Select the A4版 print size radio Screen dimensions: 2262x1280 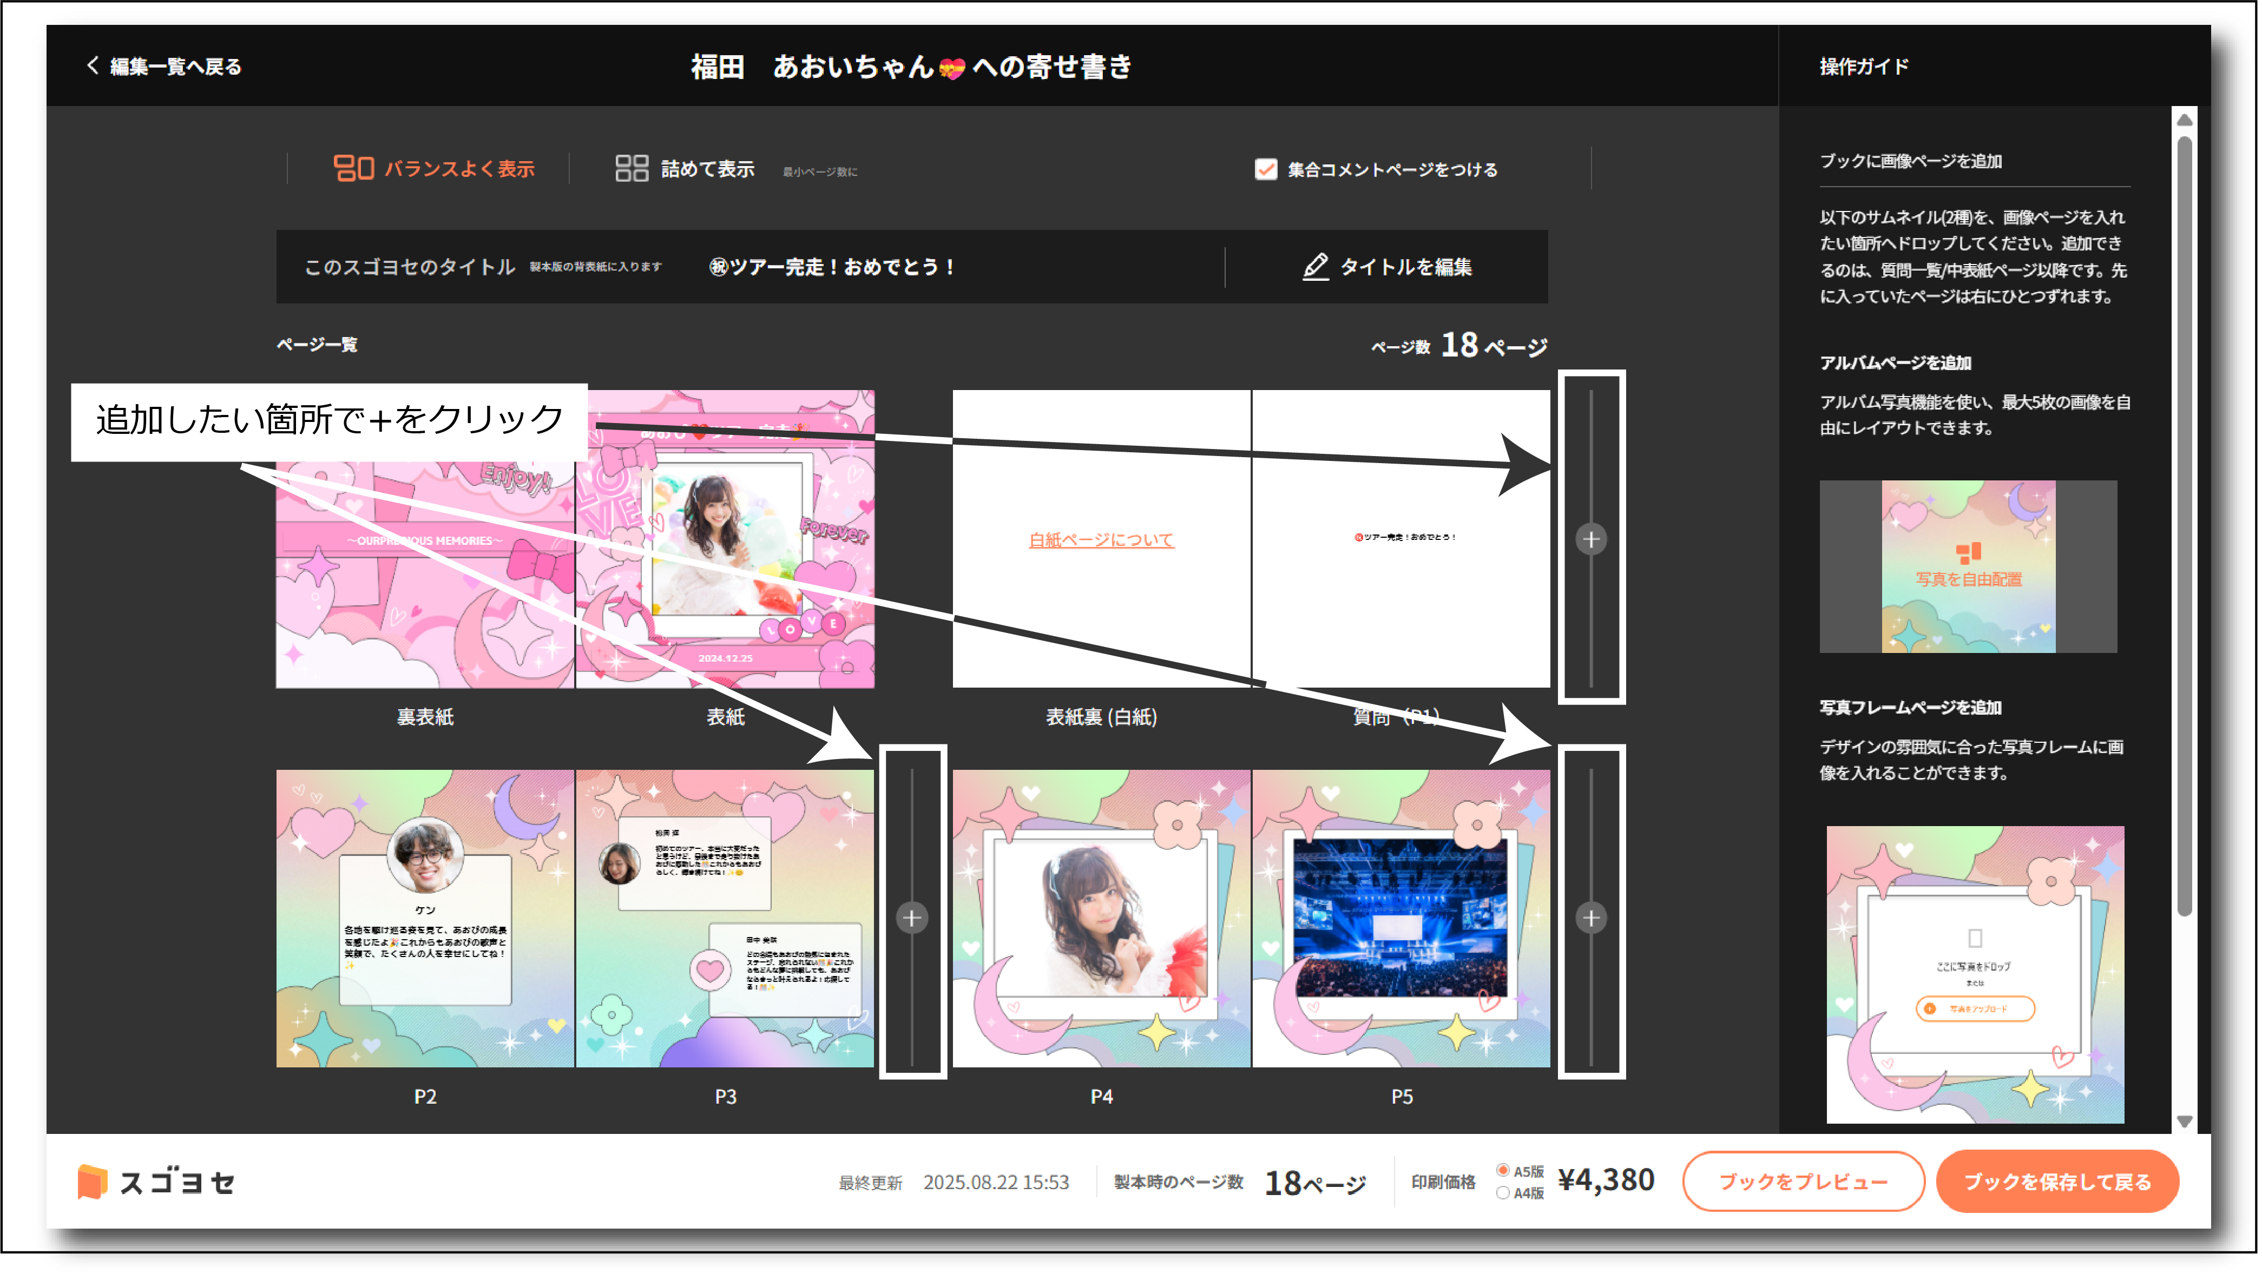pos(1502,1193)
